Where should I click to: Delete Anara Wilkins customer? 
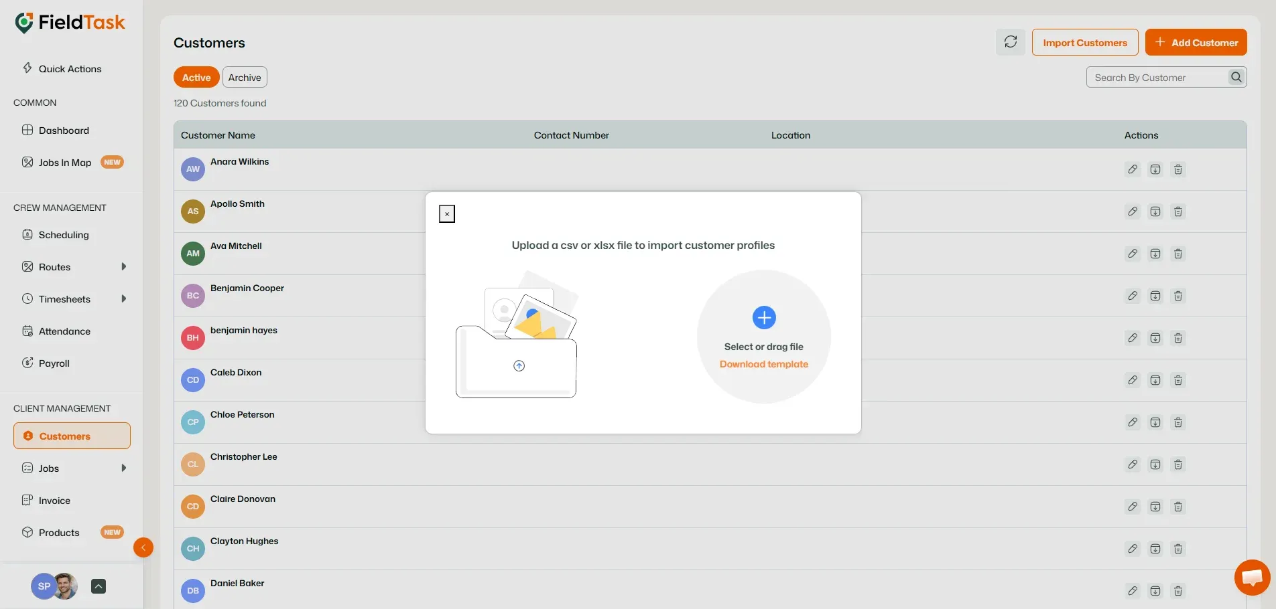pyautogui.click(x=1178, y=169)
